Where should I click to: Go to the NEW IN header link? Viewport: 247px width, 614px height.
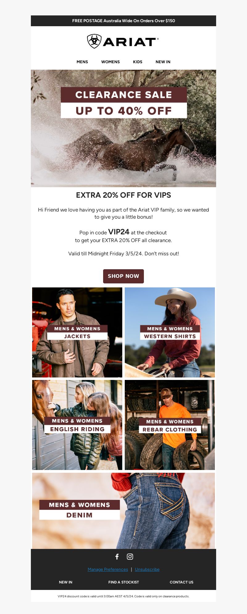163,62
